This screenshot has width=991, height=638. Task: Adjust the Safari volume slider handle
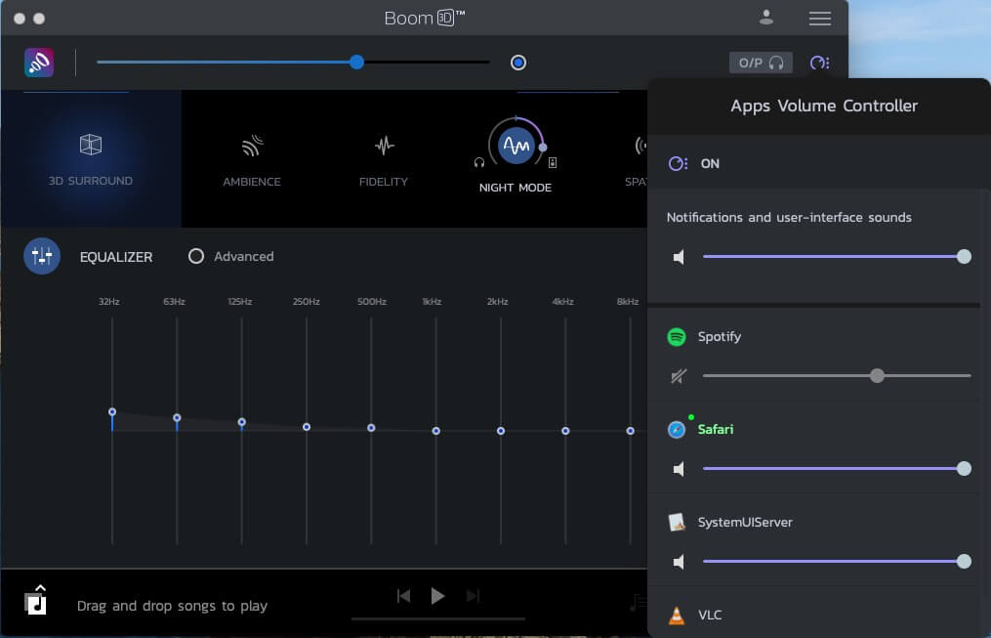pos(964,469)
